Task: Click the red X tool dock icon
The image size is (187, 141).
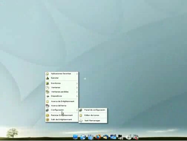Action: (x=136, y=137)
